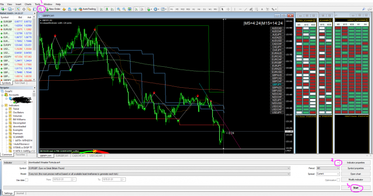373x196 pixels.
Task: Toggle the Market Watch toolbar icon
Action: point(18,9)
